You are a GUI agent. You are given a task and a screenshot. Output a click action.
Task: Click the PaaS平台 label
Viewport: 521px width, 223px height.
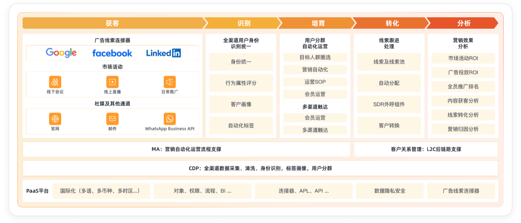point(37,191)
